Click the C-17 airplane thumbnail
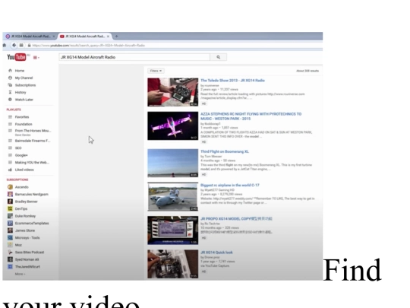This screenshot has height=308, width=410. [172, 197]
